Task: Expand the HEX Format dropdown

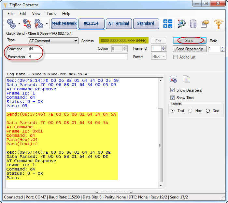Action: tap(159, 57)
